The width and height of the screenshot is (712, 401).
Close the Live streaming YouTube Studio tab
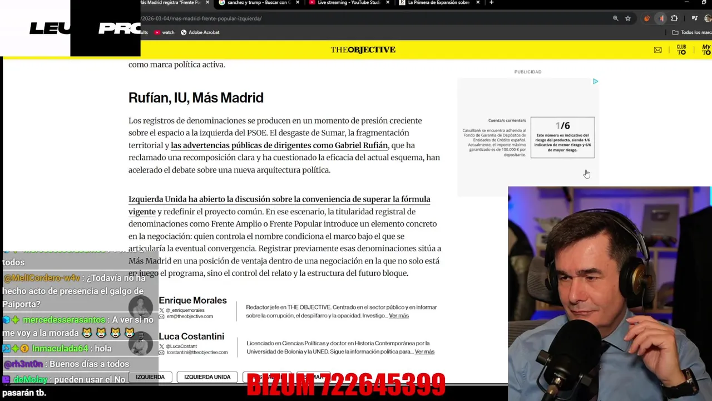coord(388,3)
